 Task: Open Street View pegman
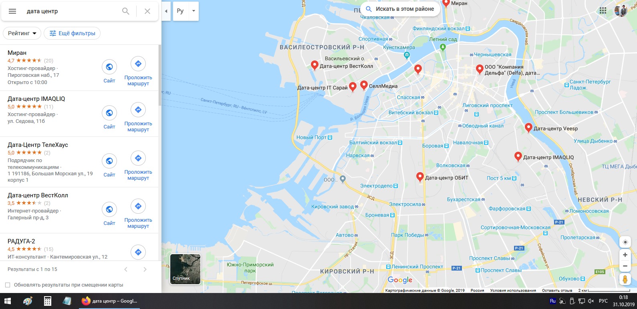click(625, 279)
